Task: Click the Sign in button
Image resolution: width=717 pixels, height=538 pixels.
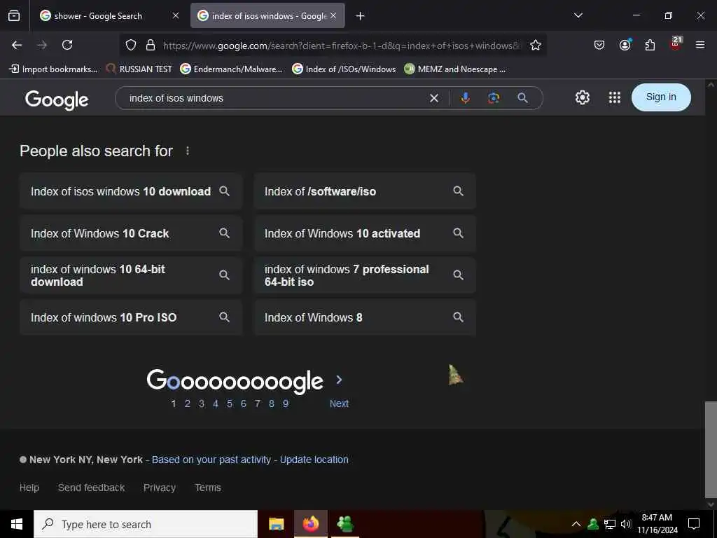Action: coord(661,97)
